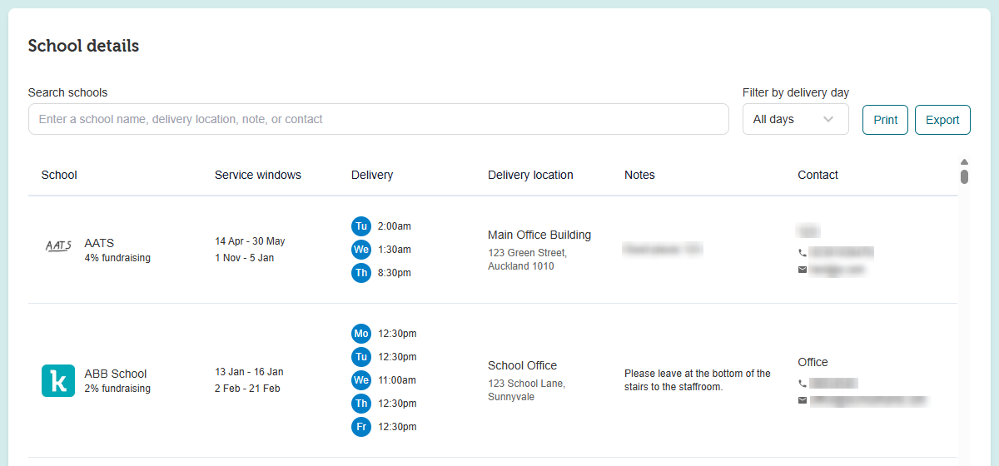Viewport: 999px width, 466px height.
Task: Click the phone icon in AATS contact
Action: click(803, 252)
